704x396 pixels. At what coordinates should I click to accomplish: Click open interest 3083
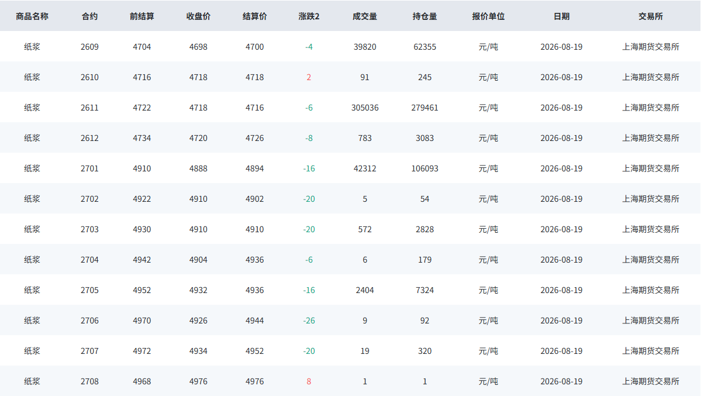(425, 138)
